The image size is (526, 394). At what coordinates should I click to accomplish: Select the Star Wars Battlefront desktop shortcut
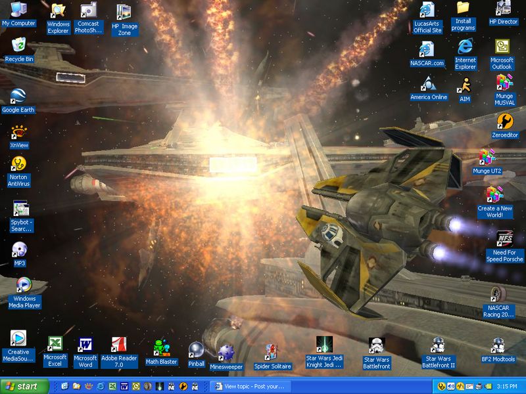point(377,353)
